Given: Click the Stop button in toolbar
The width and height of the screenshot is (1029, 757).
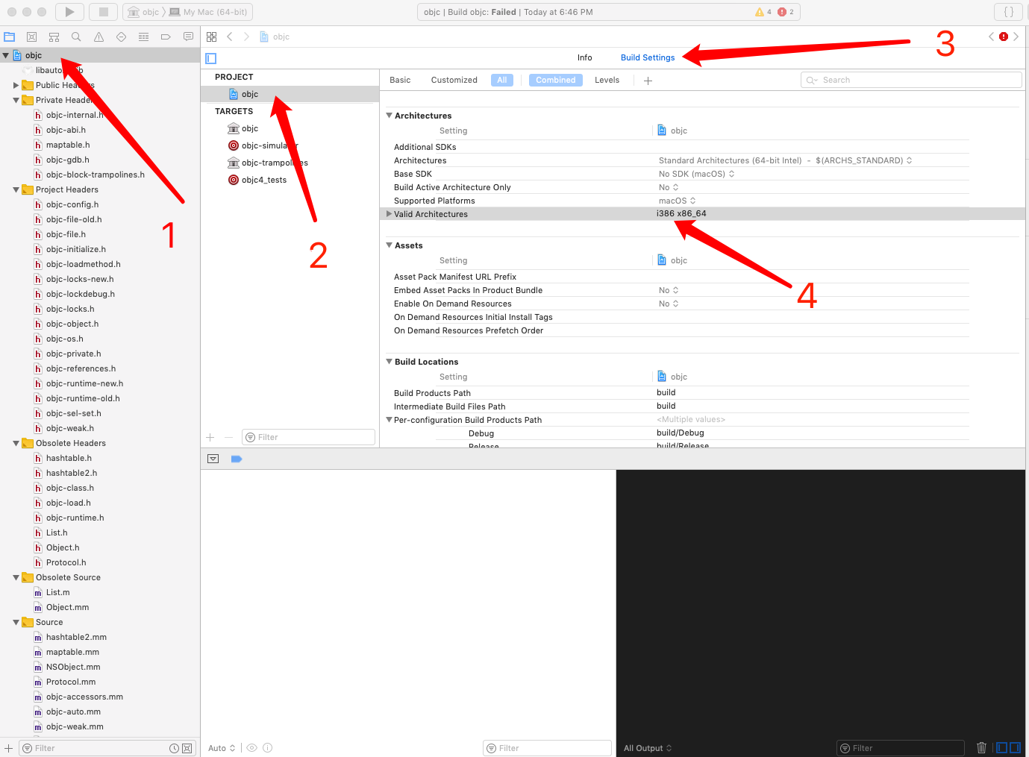Looking at the screenshot, I should [x=104, y=12].
